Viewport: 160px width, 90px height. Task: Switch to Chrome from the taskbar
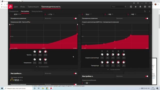pyautogui.click(x=47, y=88)
